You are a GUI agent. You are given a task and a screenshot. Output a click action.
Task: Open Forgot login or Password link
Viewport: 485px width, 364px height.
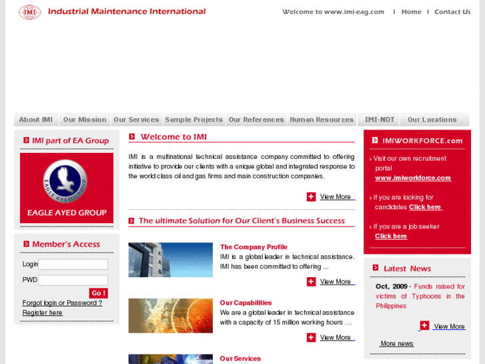[x=62, y=303]
